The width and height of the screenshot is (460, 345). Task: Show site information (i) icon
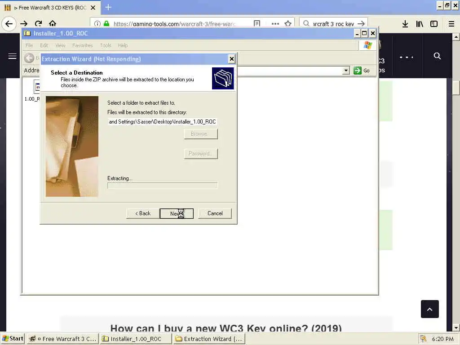(97, 24)
